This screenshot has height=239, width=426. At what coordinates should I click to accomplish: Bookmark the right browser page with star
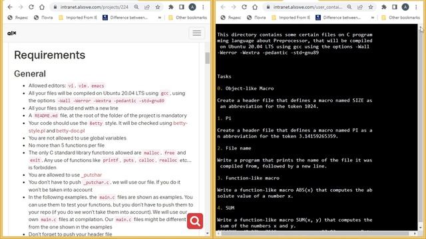371,7
